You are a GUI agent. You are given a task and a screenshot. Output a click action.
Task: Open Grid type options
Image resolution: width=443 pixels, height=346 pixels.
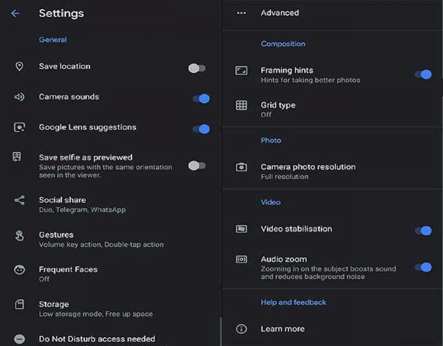[x=332, y=110]
